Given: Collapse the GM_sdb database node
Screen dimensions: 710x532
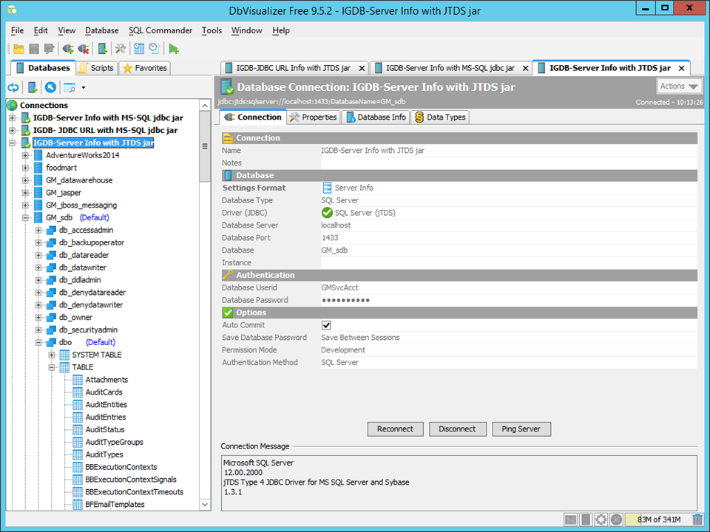Looking at the screenshot, I should (x=25, y=217).
